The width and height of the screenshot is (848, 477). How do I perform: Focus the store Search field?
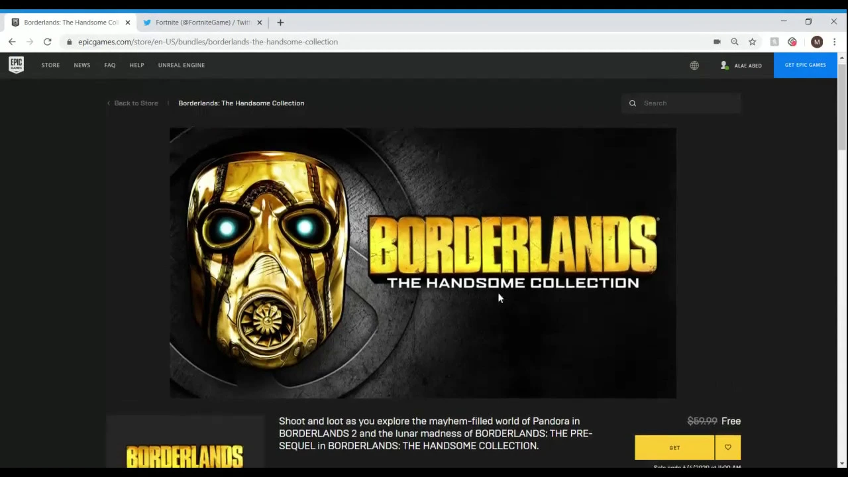pyautogui.click(x=681, y=103)
